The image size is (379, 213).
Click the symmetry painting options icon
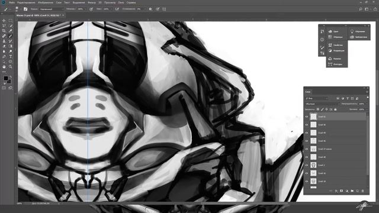click(x=164, y=9)
